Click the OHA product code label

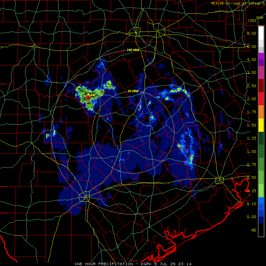pyautogui.click(x=260, y=18)
